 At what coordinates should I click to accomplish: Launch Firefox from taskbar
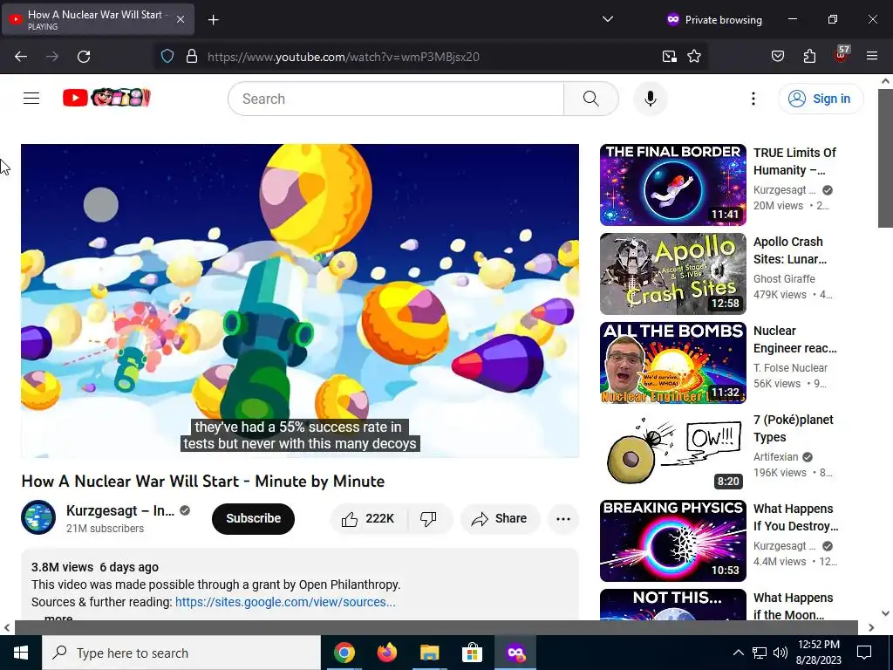[x=386, y=653]
